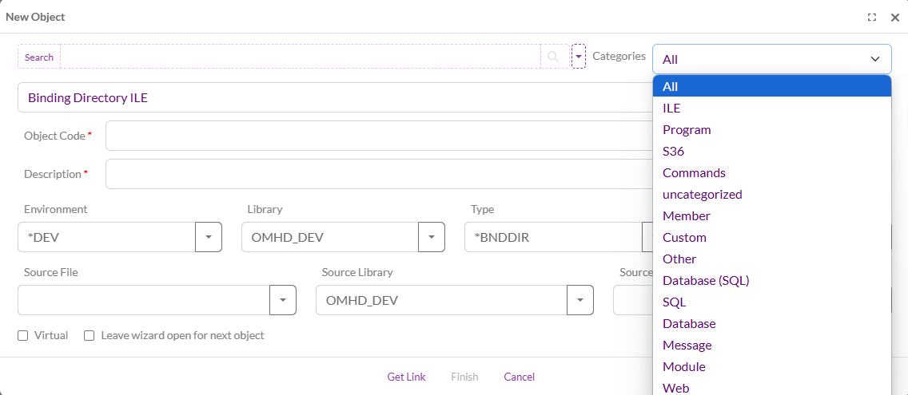The image size is (908, 395).
Task: Maximize the New Object dialog
Action: (872, 17)
